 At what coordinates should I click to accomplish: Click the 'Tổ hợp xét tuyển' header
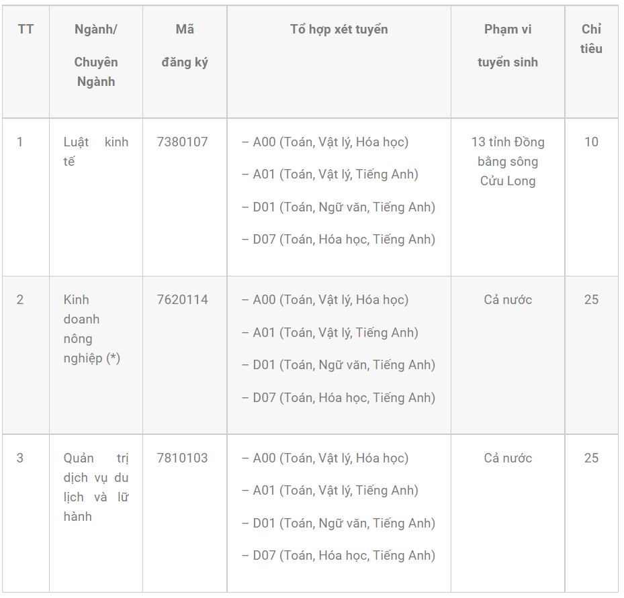pos(339,30)
